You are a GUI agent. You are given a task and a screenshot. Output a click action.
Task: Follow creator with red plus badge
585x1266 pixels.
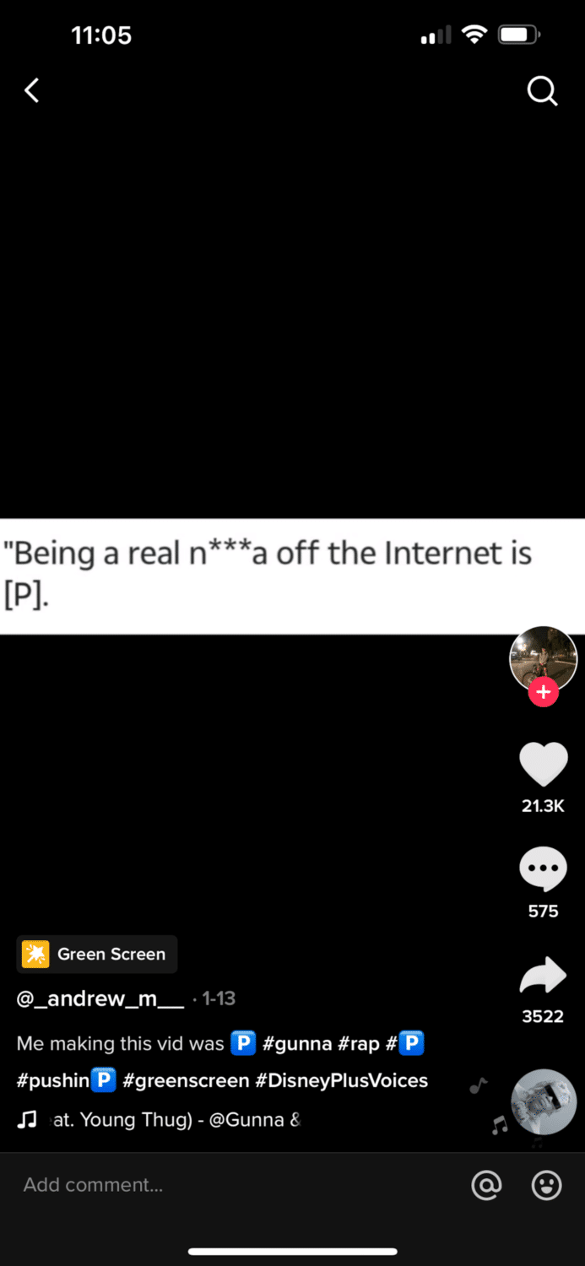543,692
